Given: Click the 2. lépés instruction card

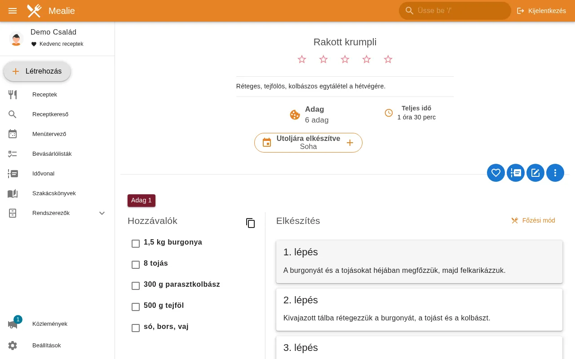Looking at the screenshot, I should point(419,310).
